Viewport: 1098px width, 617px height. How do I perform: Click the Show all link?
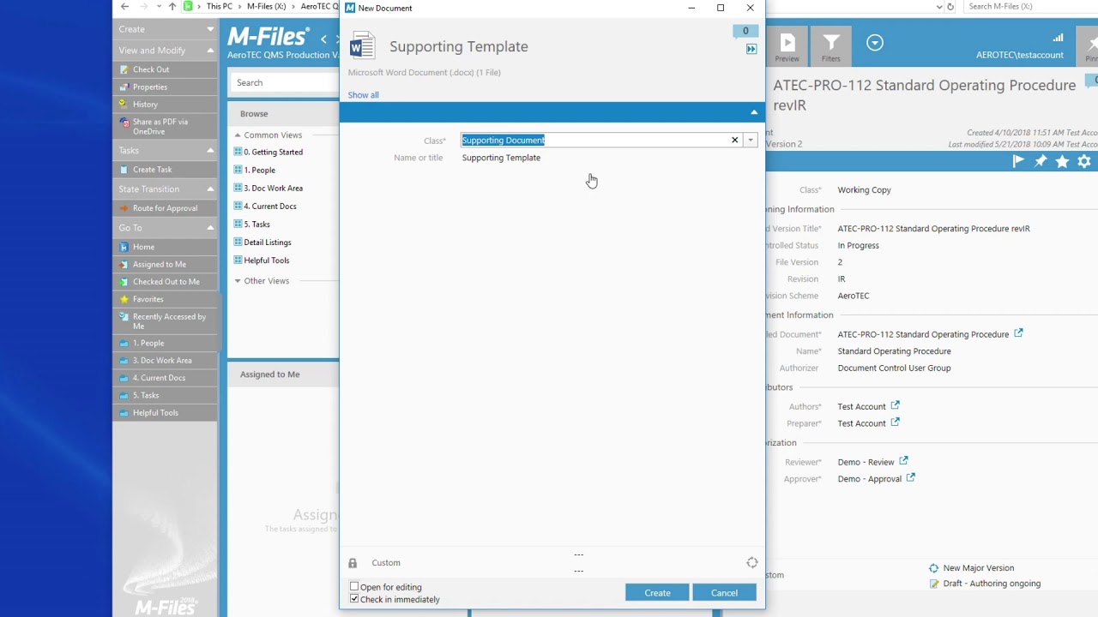(363, 95)
